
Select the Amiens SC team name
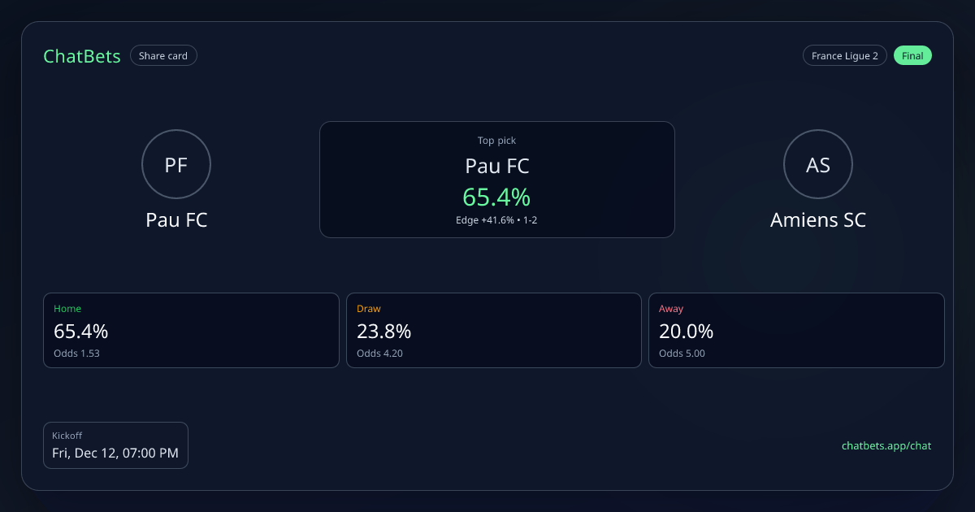click(x=817, y=220)
